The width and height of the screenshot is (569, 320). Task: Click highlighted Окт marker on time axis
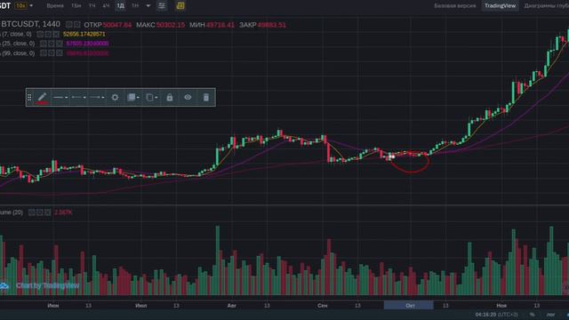point(409,306)
